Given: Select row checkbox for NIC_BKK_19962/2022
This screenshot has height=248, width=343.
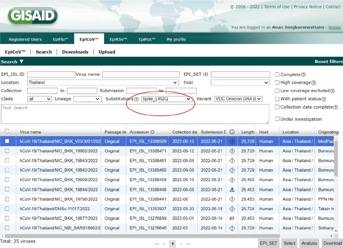Looking at the screenshot, I should tap(7, 151).
